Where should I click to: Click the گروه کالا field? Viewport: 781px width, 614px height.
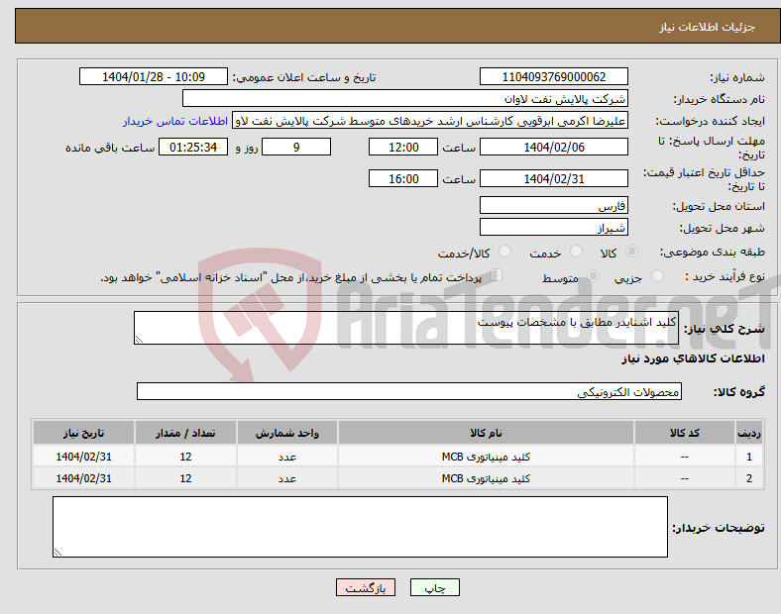tap(409, 392)
